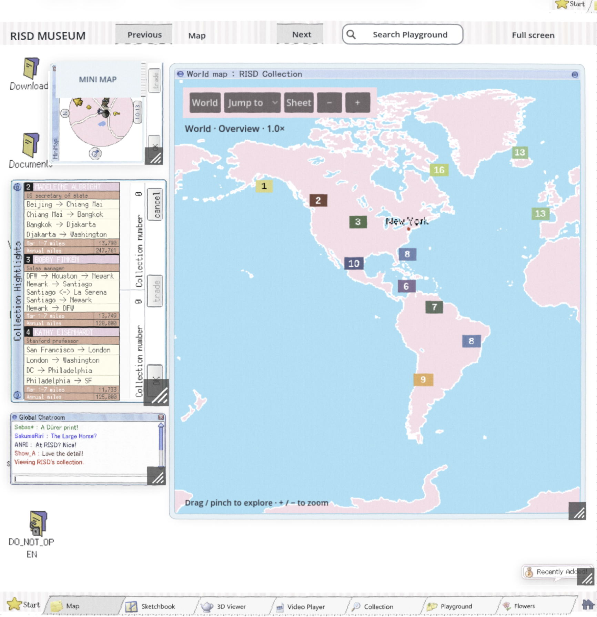Go to the Previous page
Image resolution: width=597 pixels, height=617 pixels.
point(144,34)
